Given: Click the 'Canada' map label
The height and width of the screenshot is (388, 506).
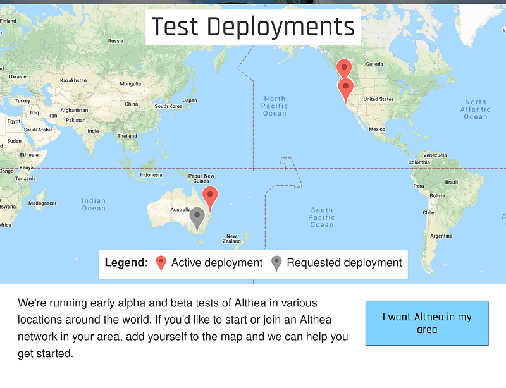Looking at the screenshot, I should click(374, 64).
